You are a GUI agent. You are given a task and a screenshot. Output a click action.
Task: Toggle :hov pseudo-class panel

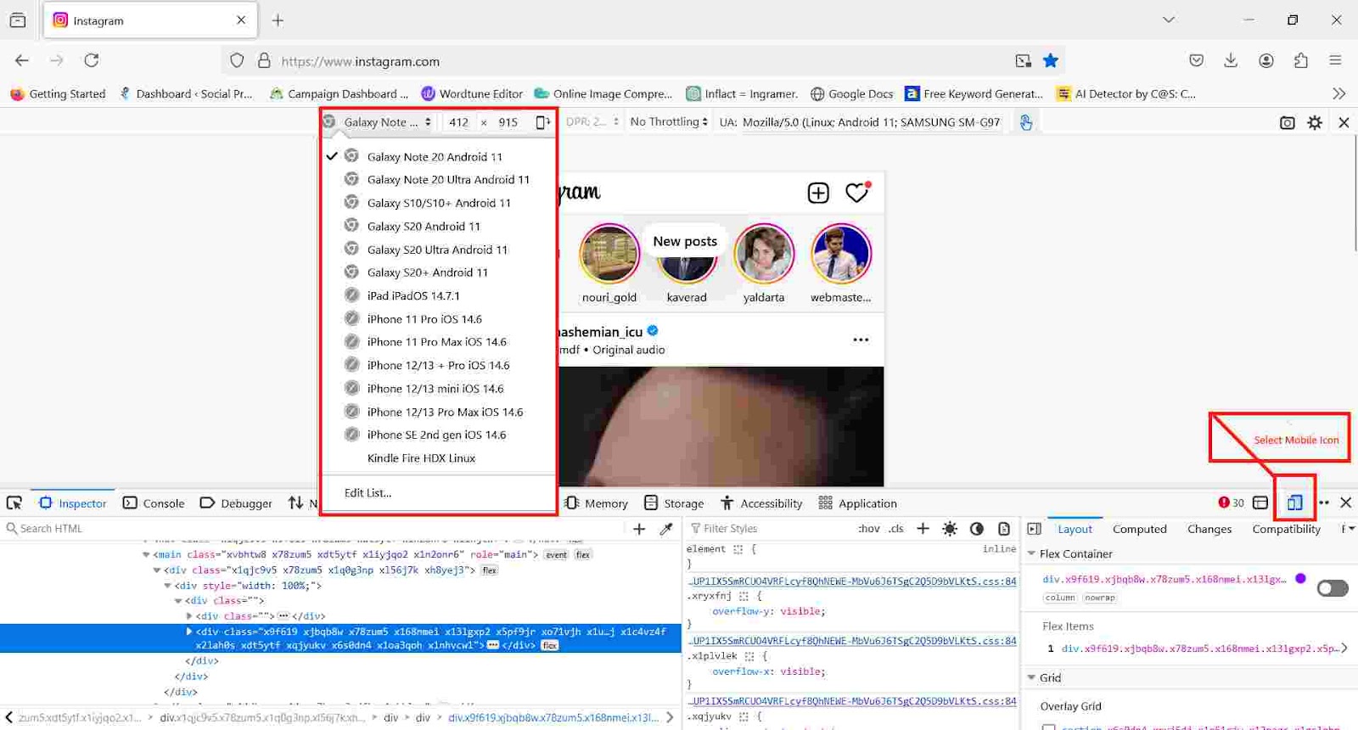869,528
